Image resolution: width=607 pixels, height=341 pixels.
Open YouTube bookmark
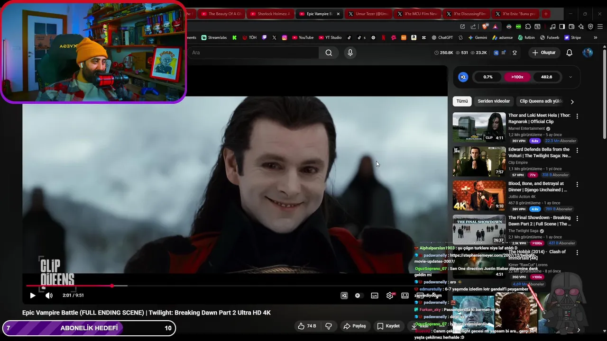tap(303, 38)
